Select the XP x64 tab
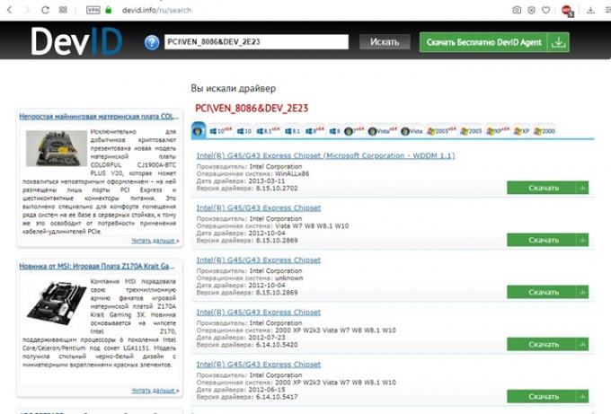The height and width of the screenshot is (414, 611). [498, 131]
